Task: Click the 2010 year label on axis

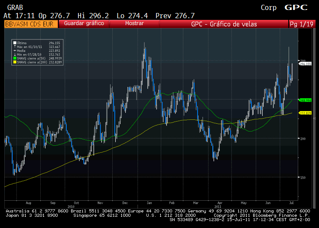Action: pyautogui.click(x=71, y=206)
